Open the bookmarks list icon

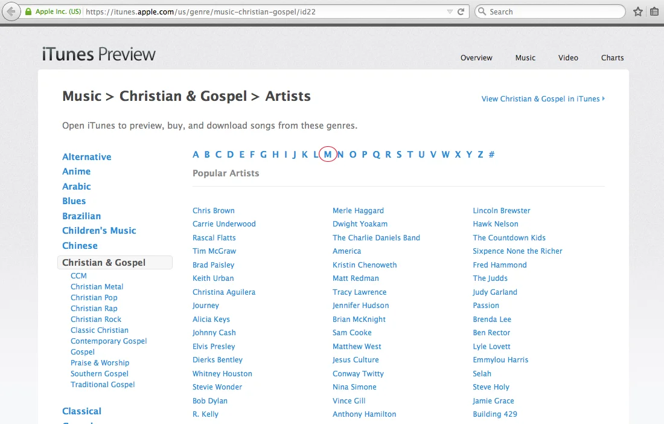point(654,12)
